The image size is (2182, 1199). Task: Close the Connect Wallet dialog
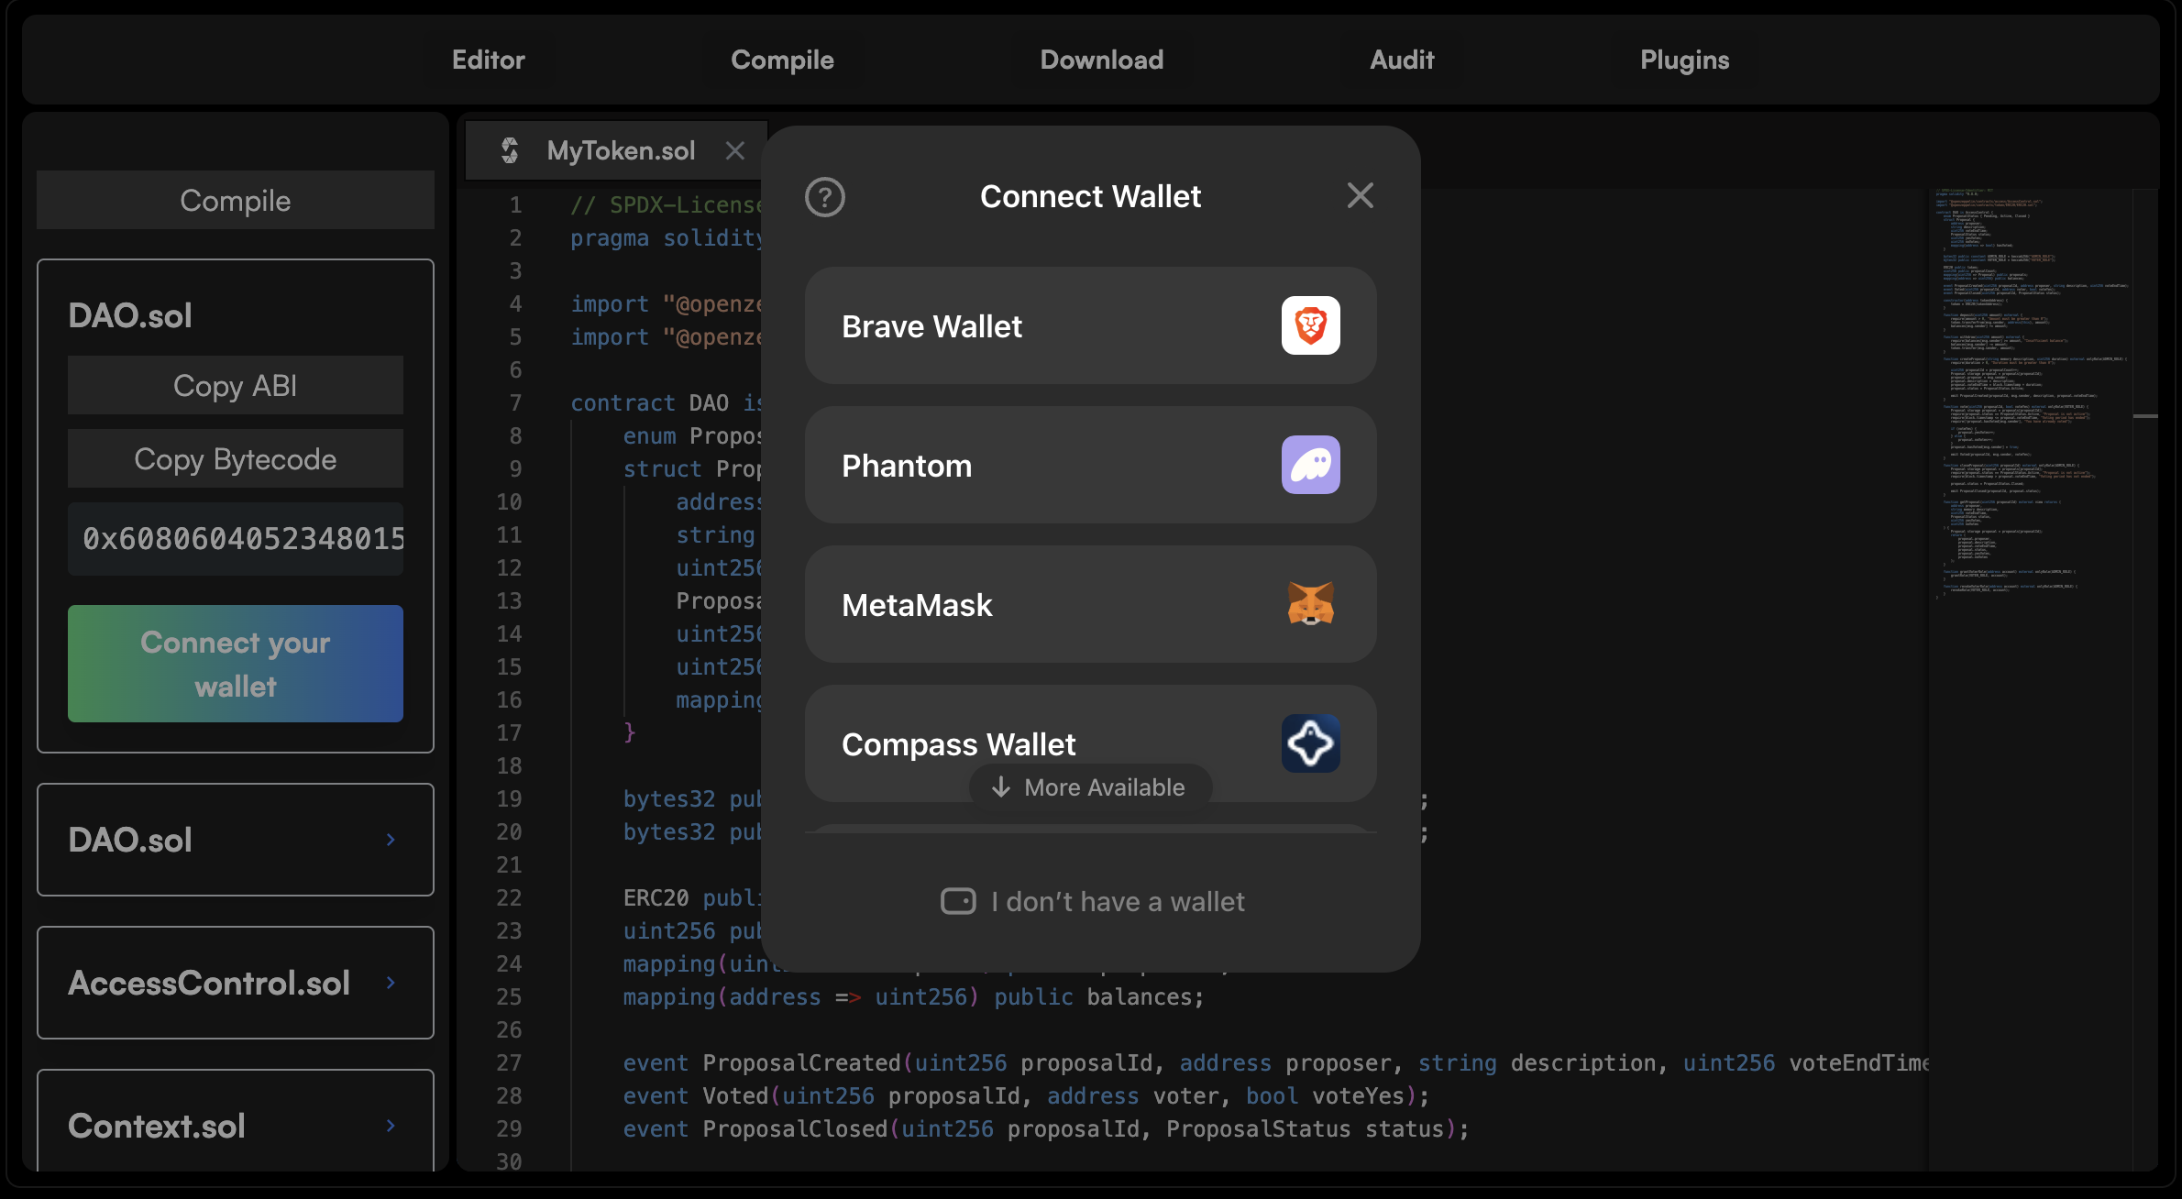(x=1360, y=195)
